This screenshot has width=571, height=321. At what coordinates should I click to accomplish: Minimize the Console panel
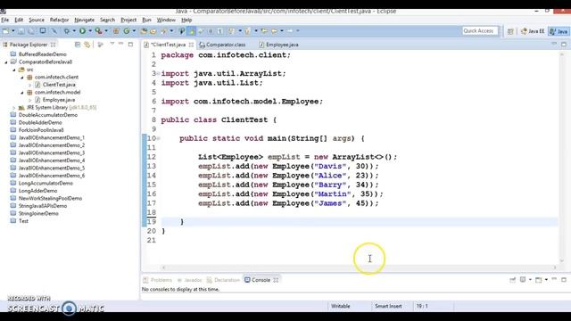coord(554,279)
